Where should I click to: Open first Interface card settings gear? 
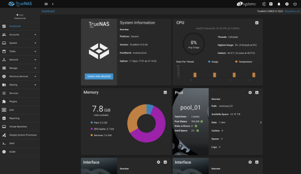158,162
